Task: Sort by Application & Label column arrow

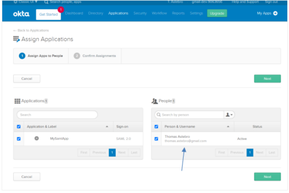Action: point(107,127)
